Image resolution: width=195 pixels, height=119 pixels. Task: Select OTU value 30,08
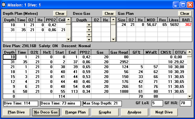coord(180,67)
